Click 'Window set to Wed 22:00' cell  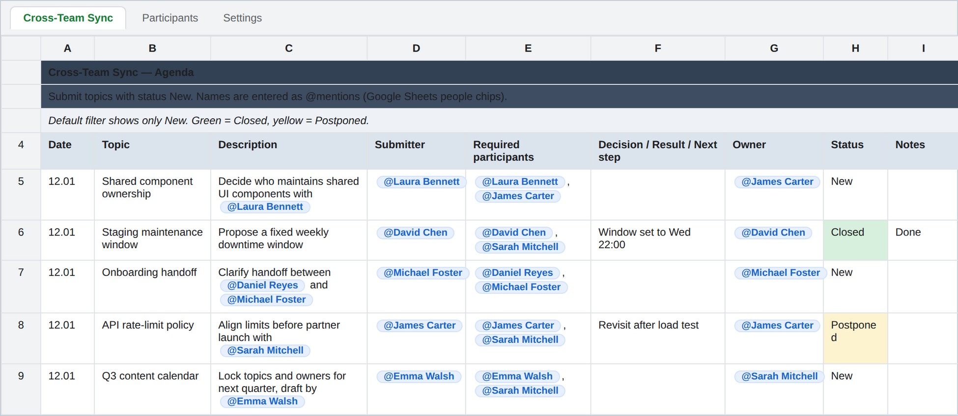pos(658,240)
